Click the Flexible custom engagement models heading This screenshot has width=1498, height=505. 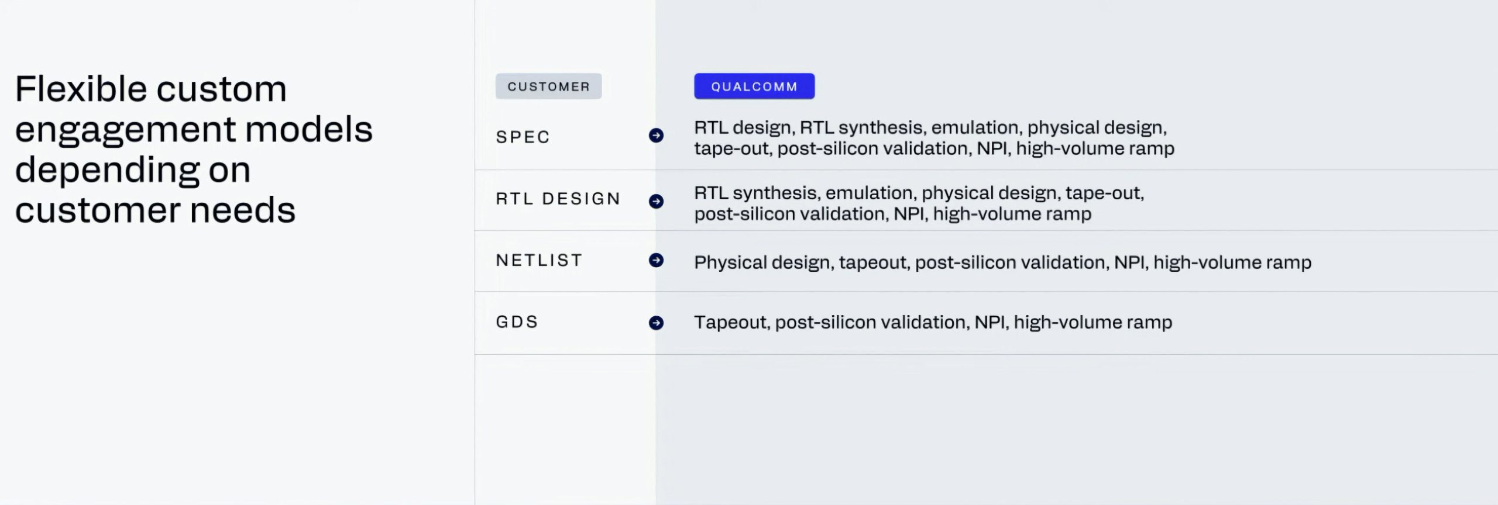pos(193,149)
